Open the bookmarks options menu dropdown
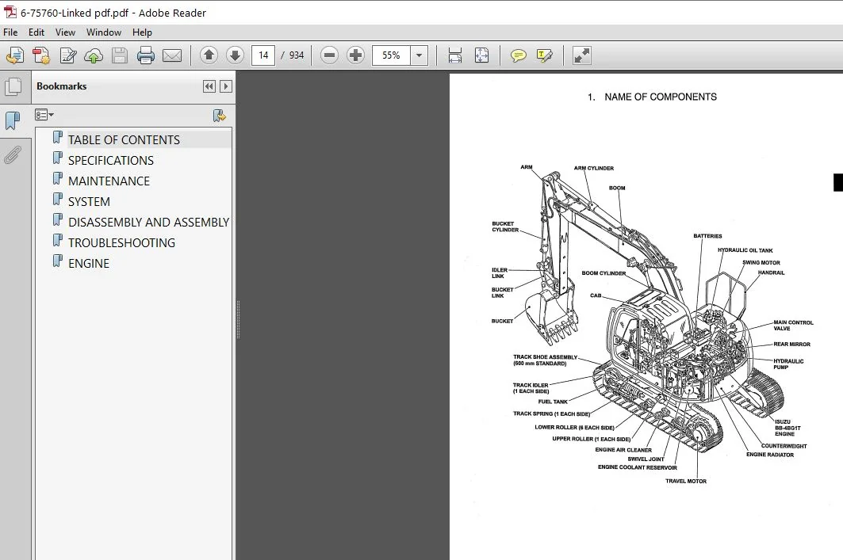This screenshot has height=560, width=843. tap(44, 115)
